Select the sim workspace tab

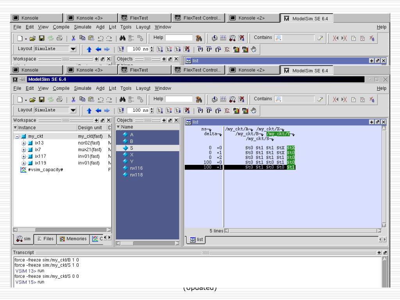[23, 239]
